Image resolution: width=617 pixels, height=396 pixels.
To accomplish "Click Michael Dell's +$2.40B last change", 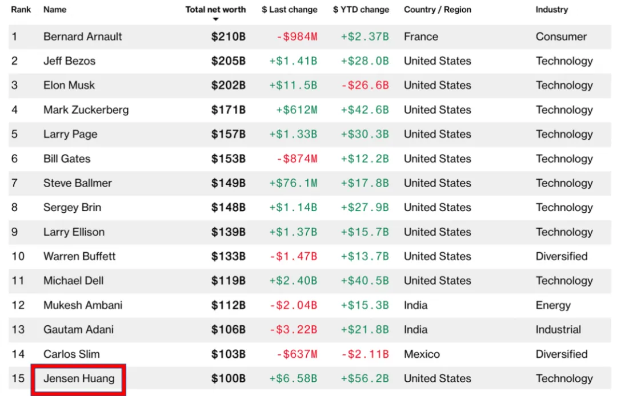I will 293,281.
